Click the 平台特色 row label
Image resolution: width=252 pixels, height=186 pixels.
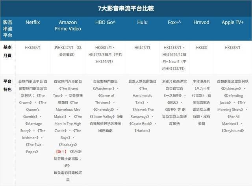pos(7,85)
